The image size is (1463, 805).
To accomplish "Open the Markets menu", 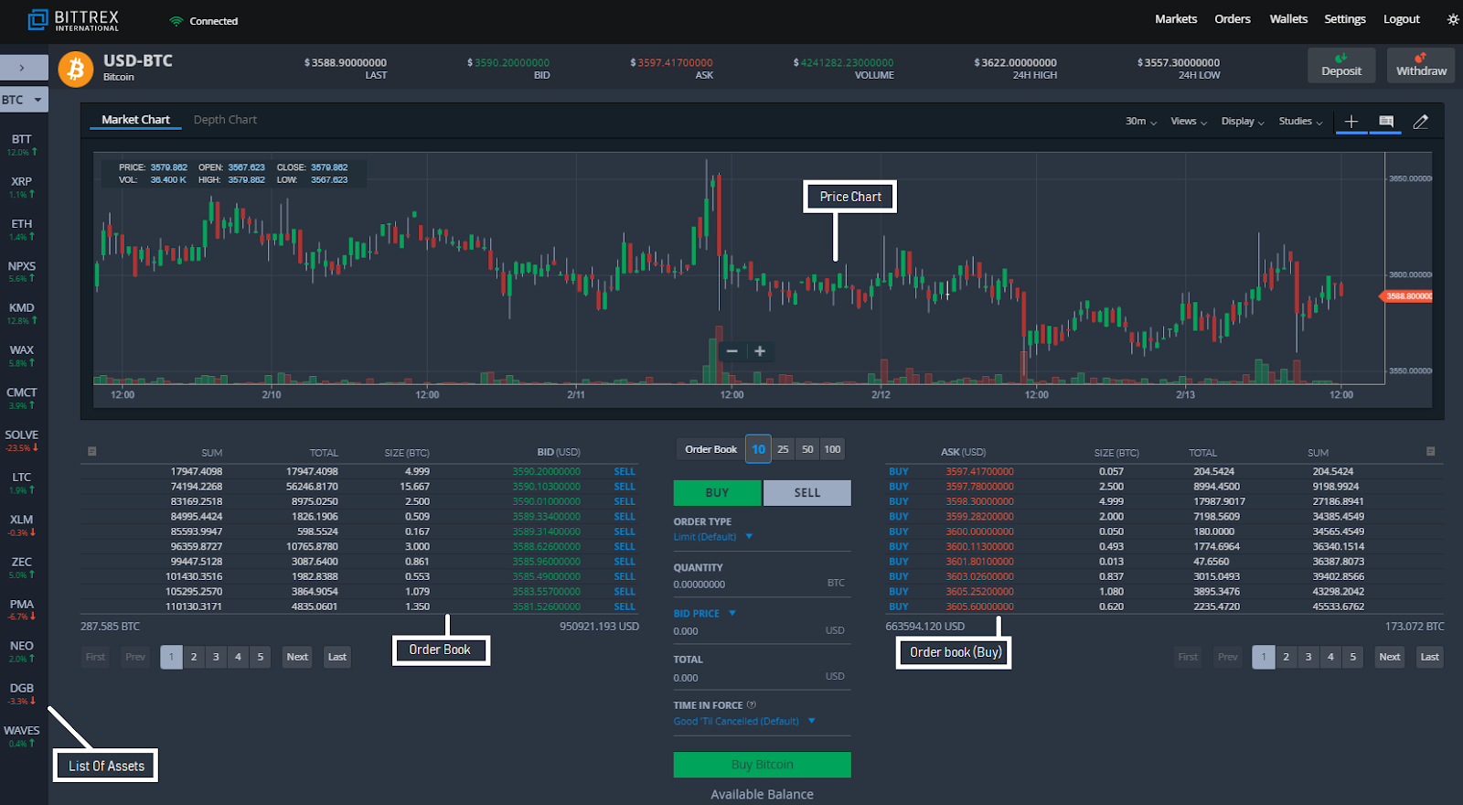I will click(x=1176, y=19).
